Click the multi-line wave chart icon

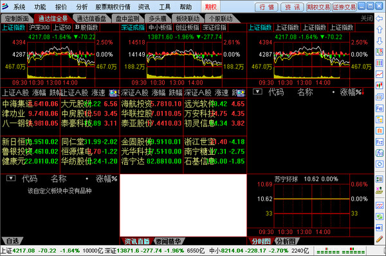click(380, 206)
